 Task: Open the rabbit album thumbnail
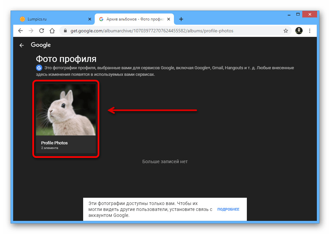click(x=66, y=109)
